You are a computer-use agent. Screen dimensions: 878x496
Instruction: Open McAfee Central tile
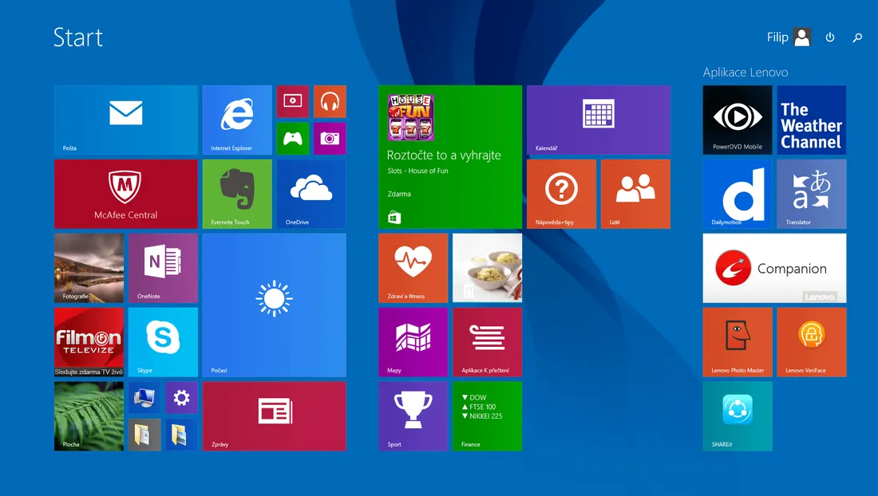pyautogui.click(x=126, y=194)
